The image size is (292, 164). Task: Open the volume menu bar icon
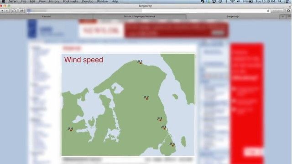coord(238,1)
